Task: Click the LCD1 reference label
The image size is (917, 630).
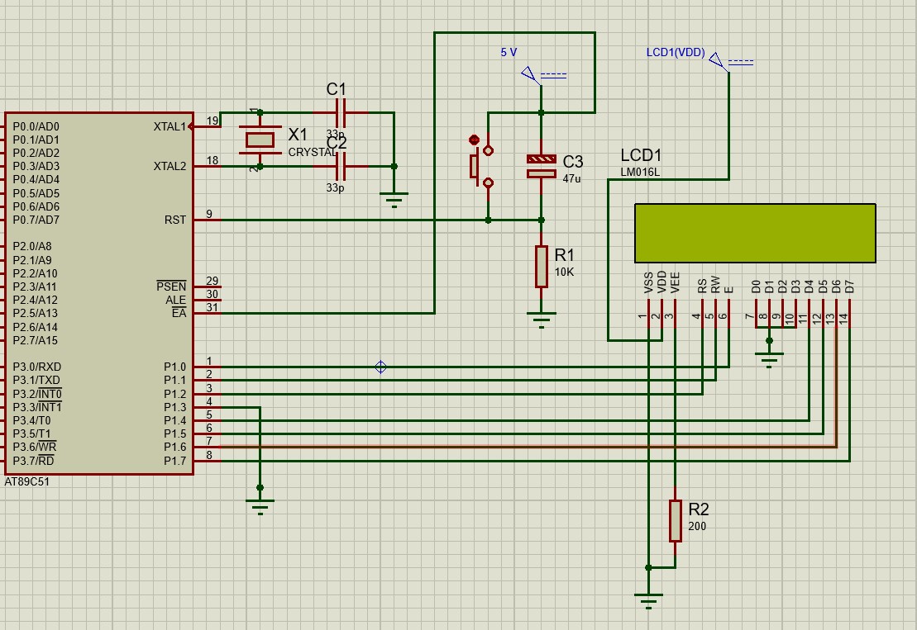Action: tap(641, 155)
